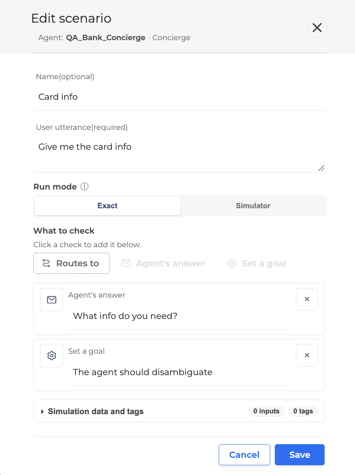Click the routing icon in Routes to

[46, 263]
